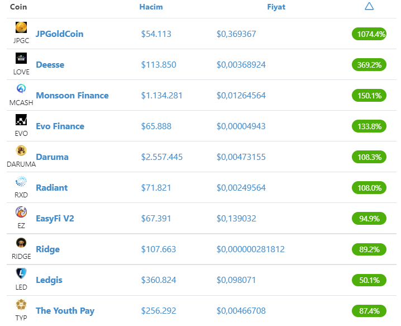Click Ridge price $0,000000281812
This screenshot has height=326, width=401.
click(x=250, y=249)
